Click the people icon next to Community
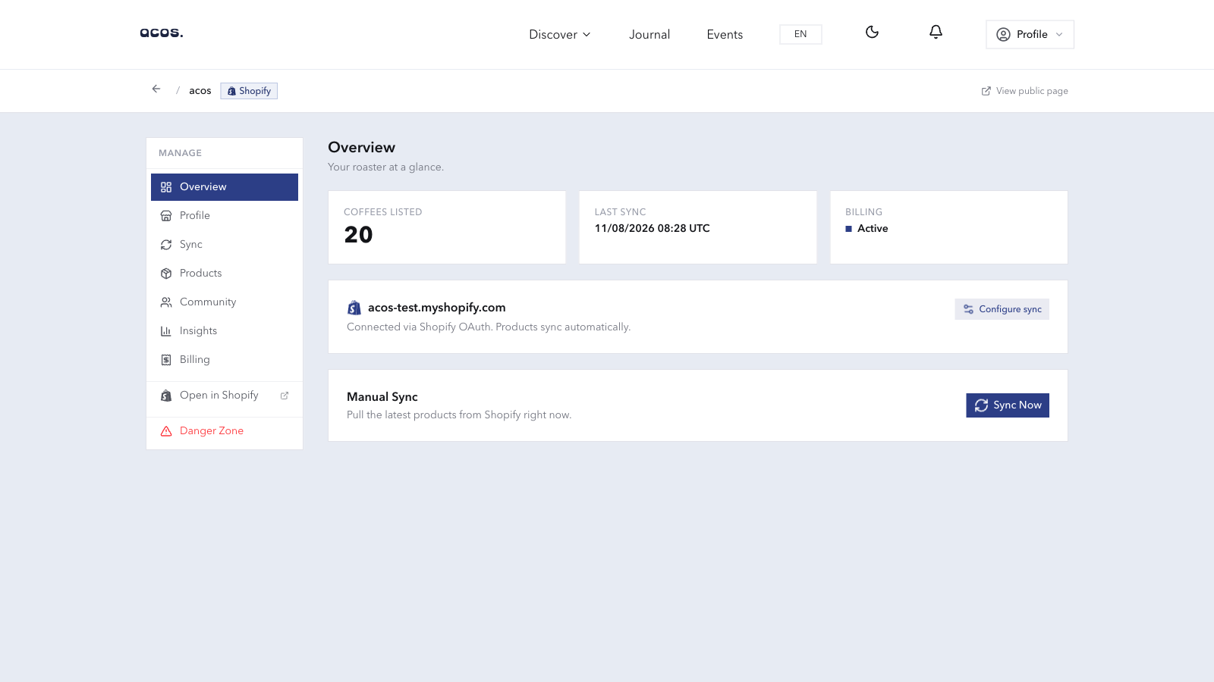 click(166, 302)
